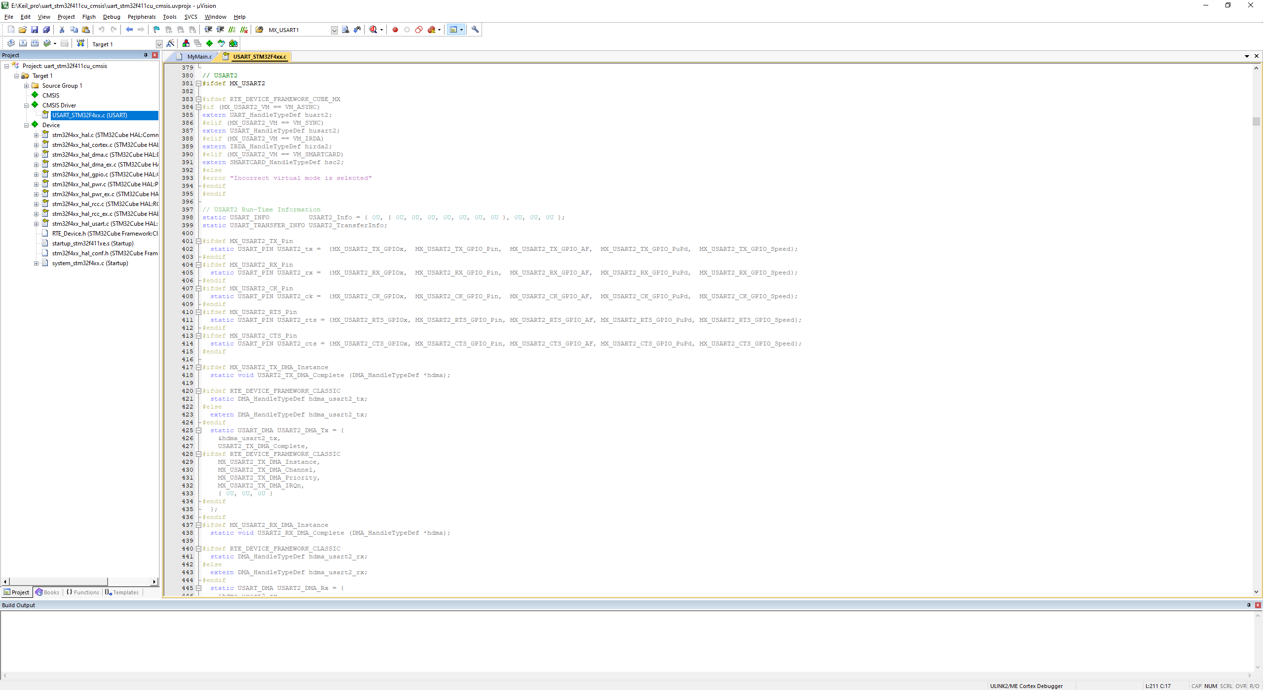Expand the Source Group 1 tree node
This screenshot has height=690, width=1263.
click(x=27, y=86)
